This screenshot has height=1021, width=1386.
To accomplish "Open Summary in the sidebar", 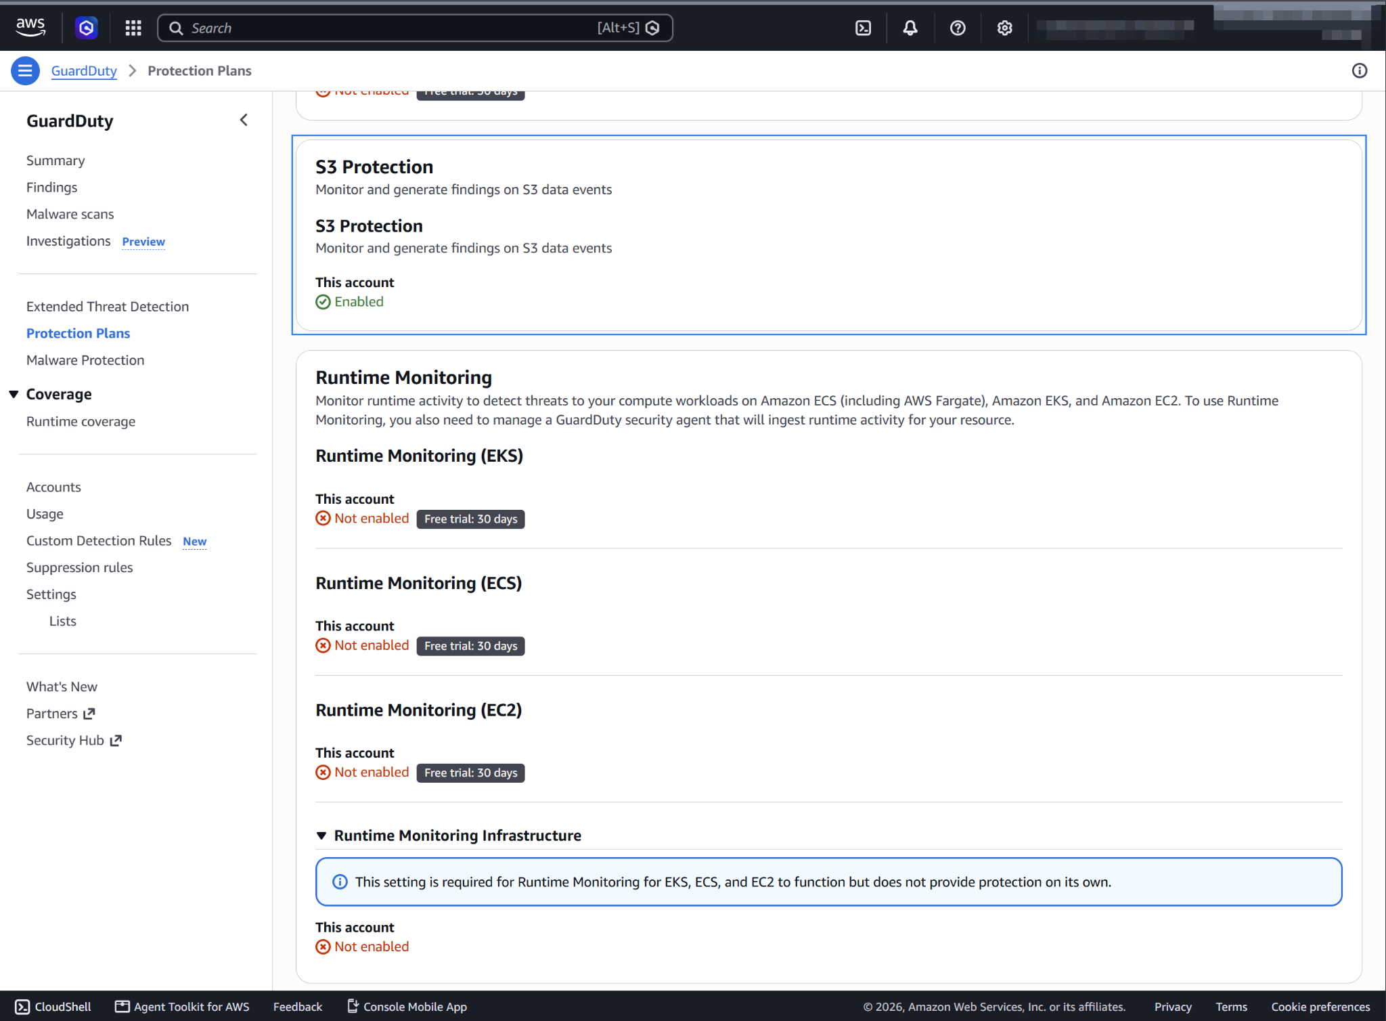I will (55, 160).
